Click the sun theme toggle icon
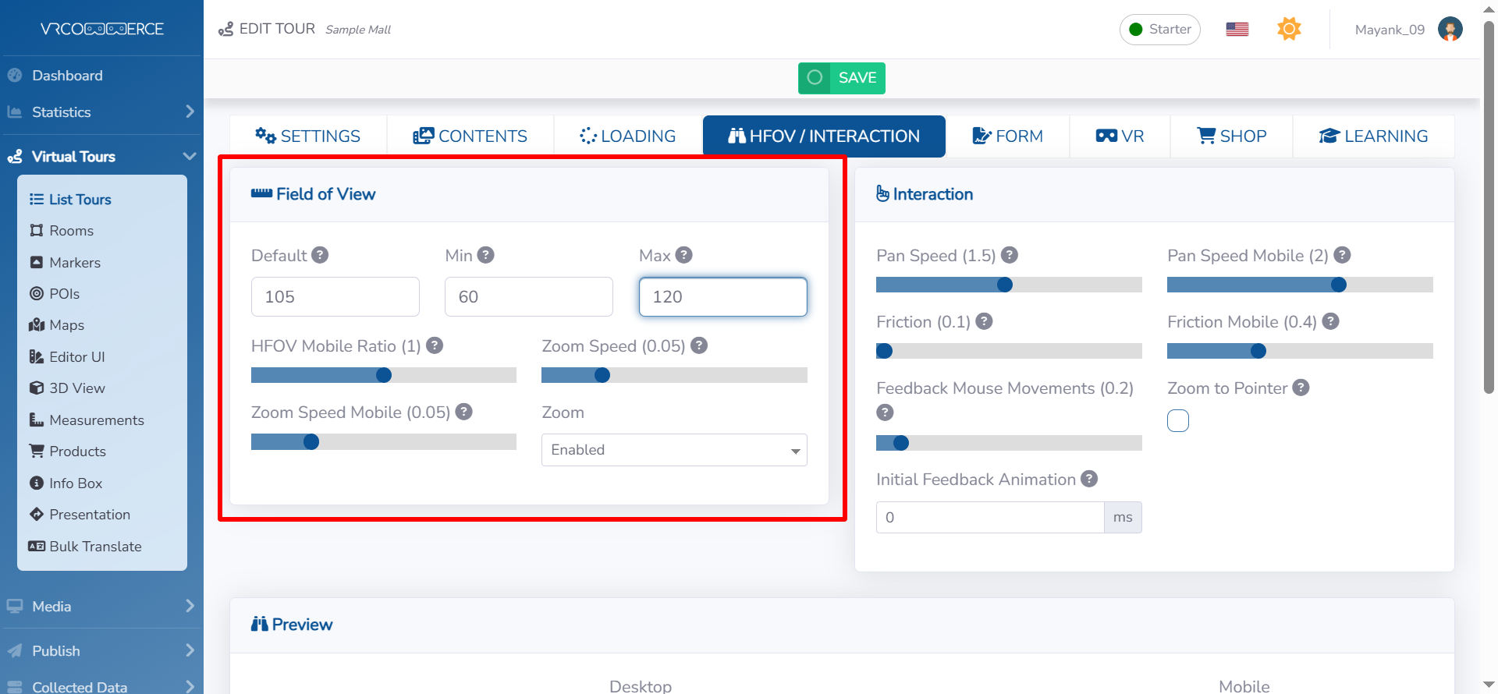 (1289, 30)
